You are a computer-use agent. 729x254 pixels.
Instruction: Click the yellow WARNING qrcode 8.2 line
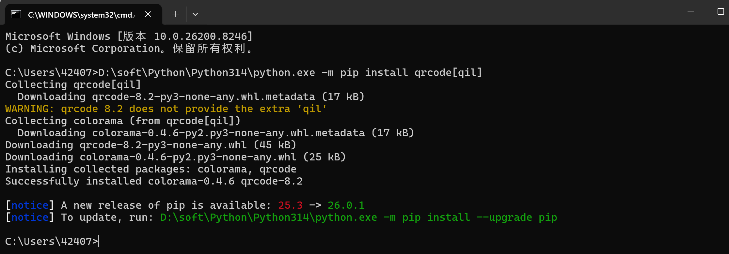pyautogui.click(x=166, y=109)
